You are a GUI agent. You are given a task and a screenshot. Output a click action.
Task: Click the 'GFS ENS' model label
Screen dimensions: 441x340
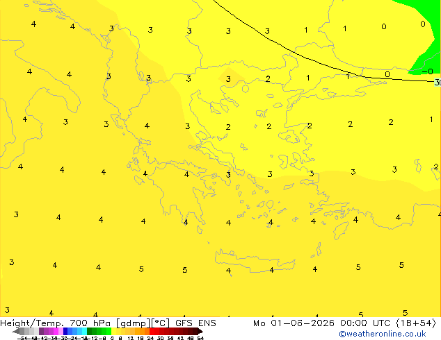195,323
